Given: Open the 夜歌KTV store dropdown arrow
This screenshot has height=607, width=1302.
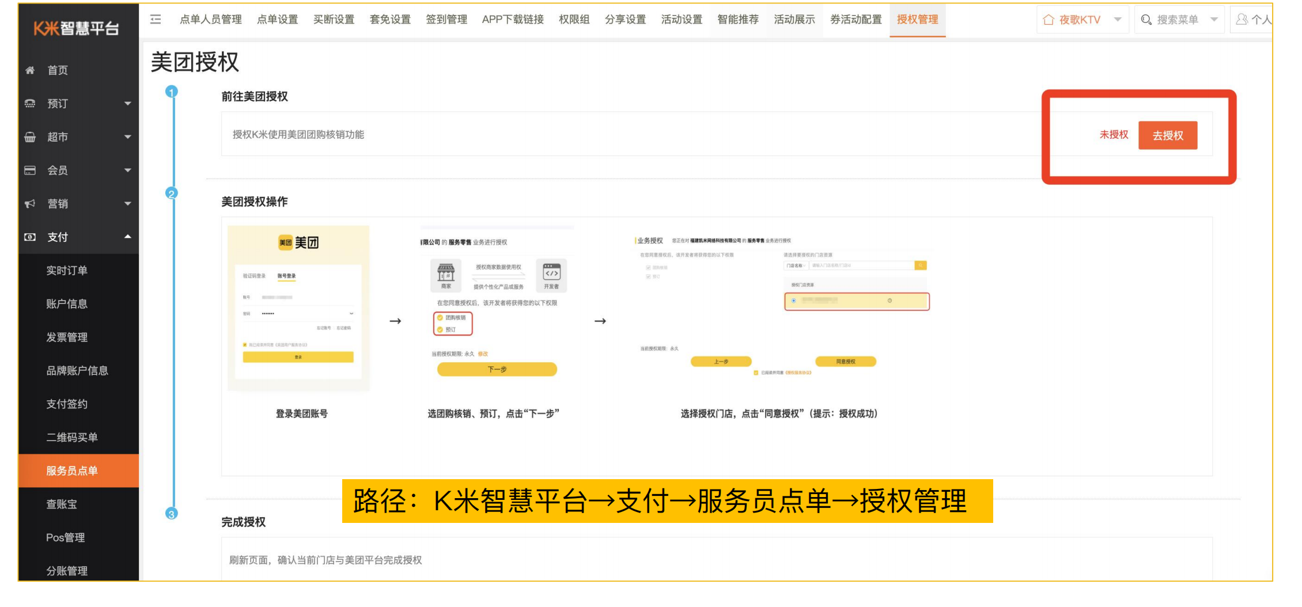Looking at the screenshot, I should pyautogui.click(x=1118, y=20).
